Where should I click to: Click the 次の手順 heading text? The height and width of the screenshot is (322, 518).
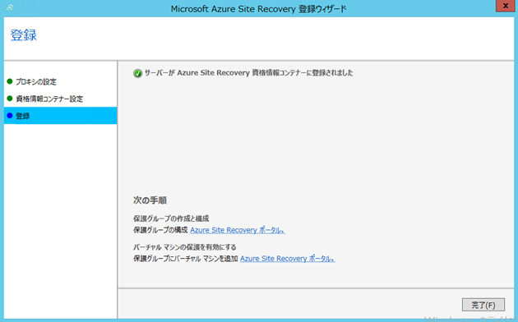[150, 200]
